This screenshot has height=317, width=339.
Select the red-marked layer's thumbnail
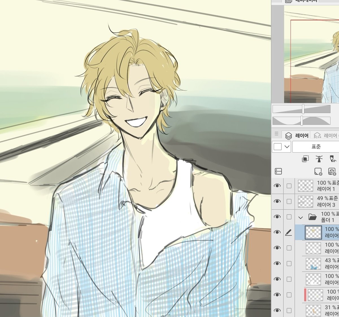(315, 295)
